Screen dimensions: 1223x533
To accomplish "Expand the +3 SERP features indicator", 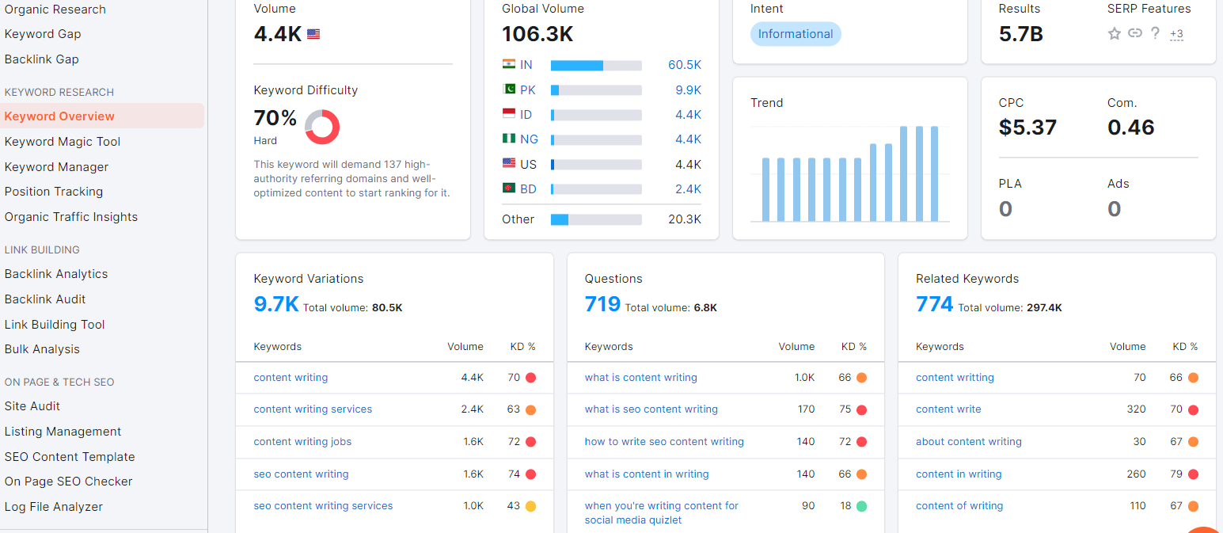I will [1176, 33].
